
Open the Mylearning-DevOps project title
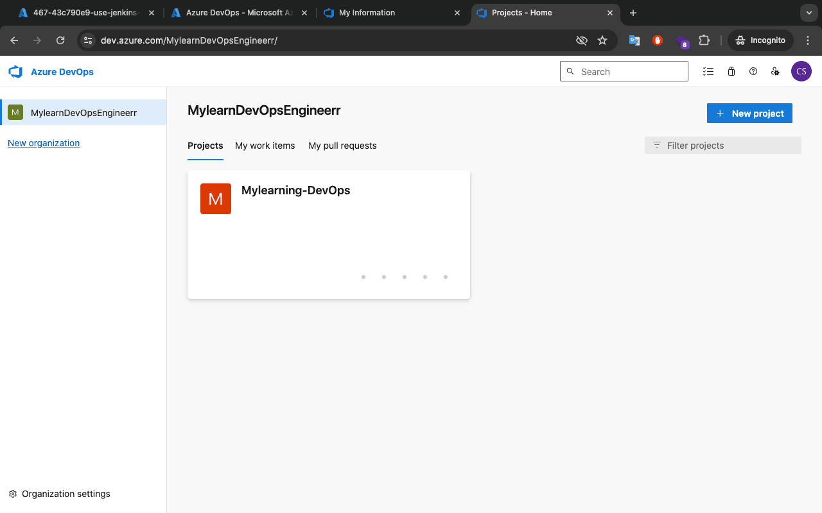click(x=295, y=190)
